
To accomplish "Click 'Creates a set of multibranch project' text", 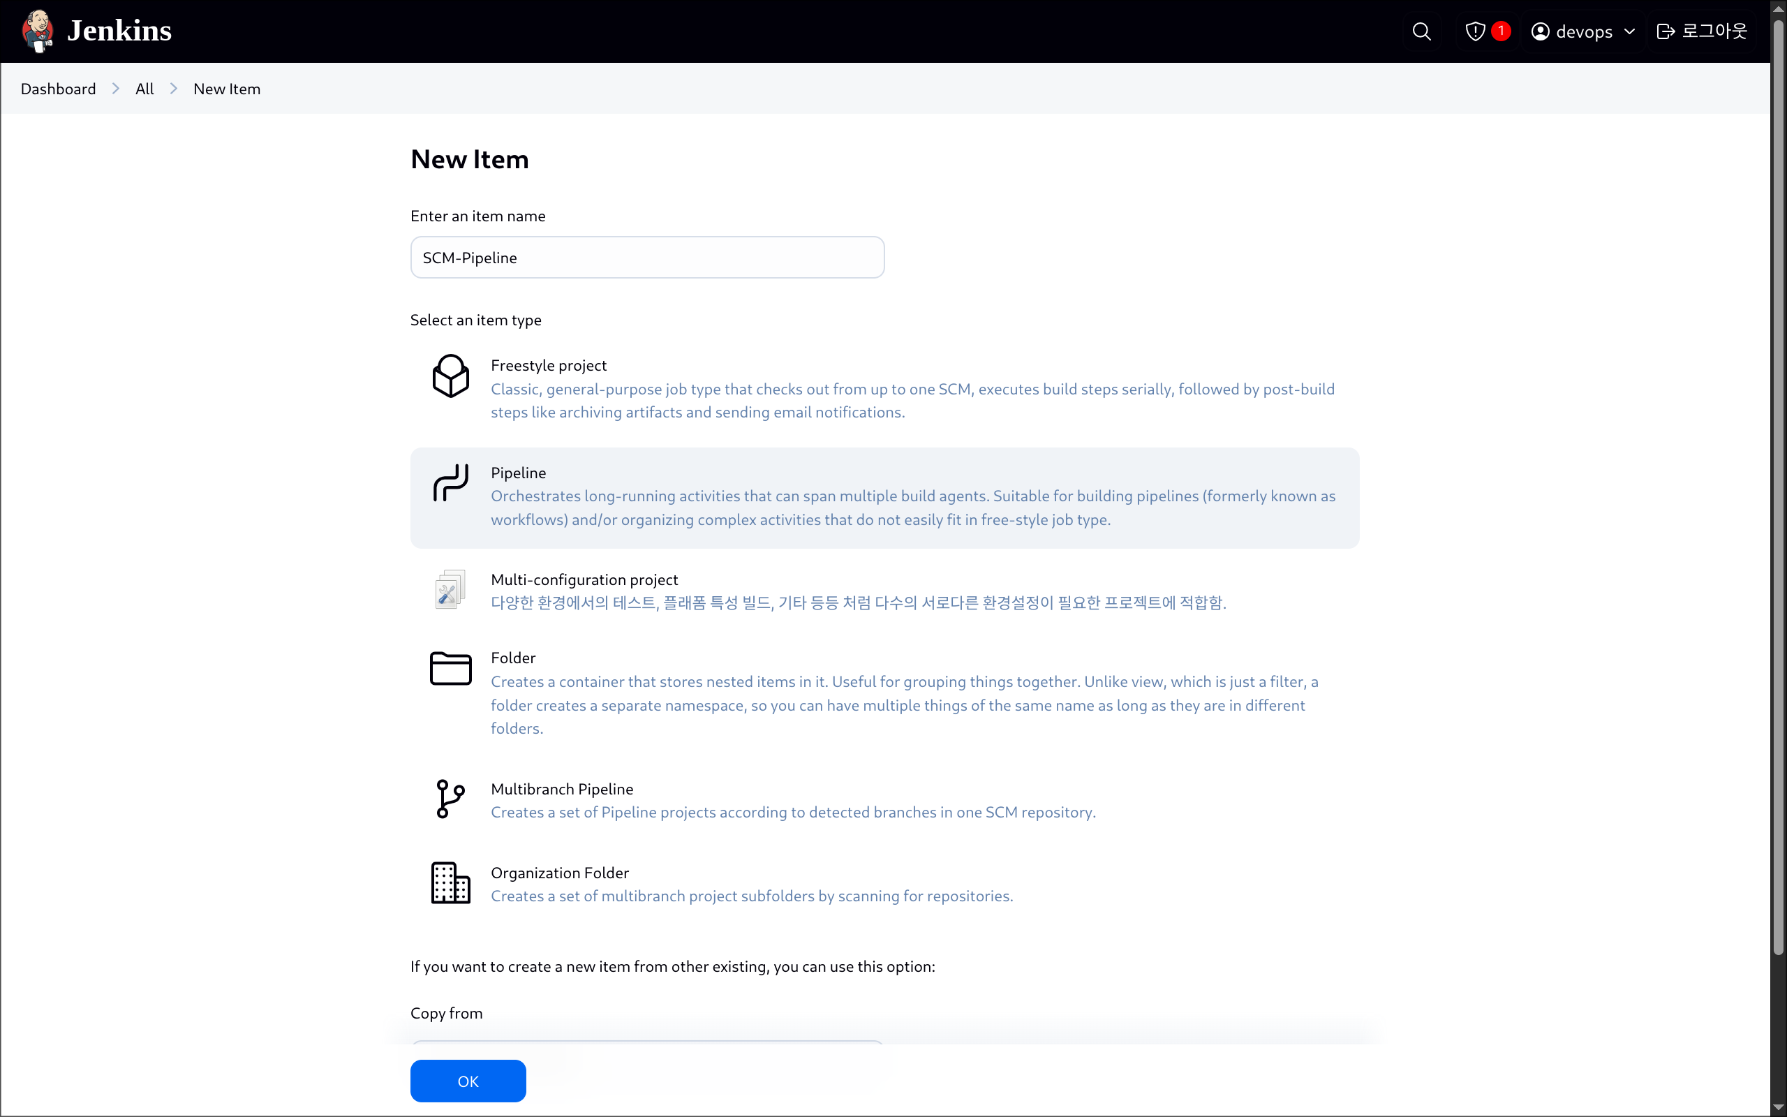I will [752, 896].
